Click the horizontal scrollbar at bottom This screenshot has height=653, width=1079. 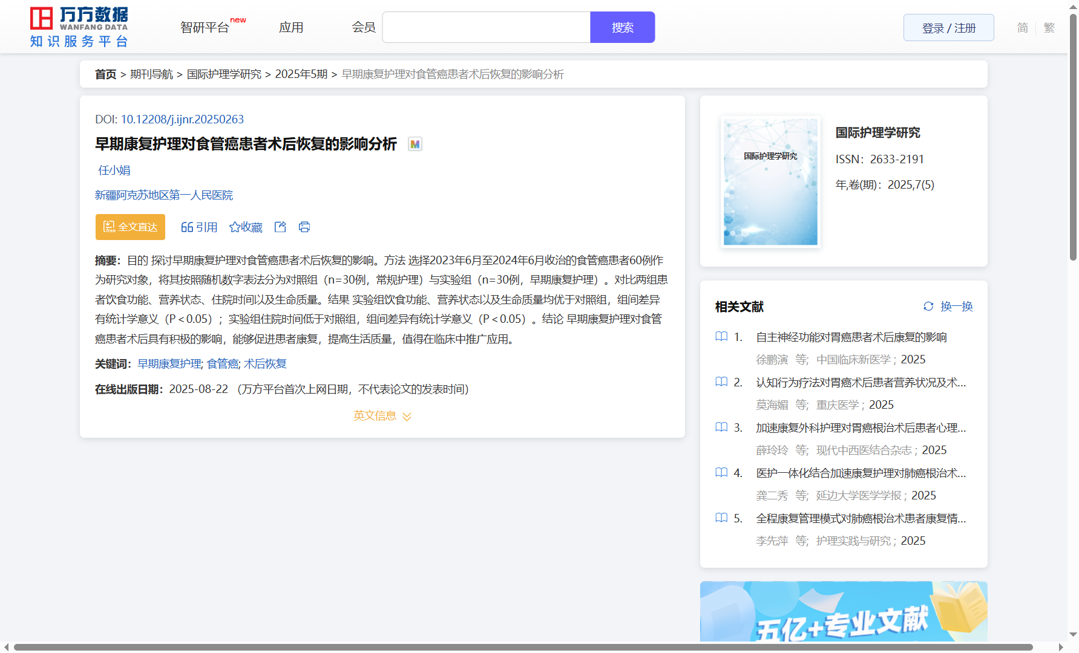[523, 647]
